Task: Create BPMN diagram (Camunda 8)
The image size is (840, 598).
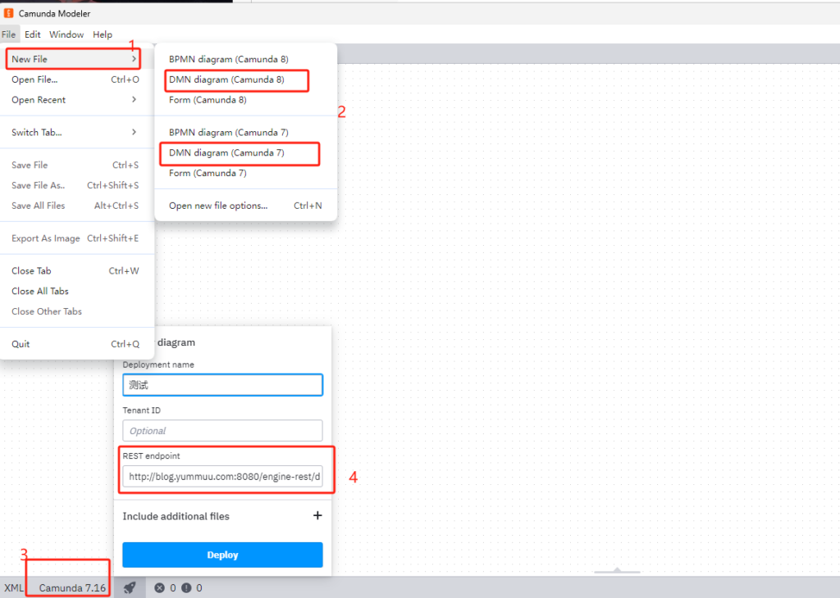Action: click(246, 59)
